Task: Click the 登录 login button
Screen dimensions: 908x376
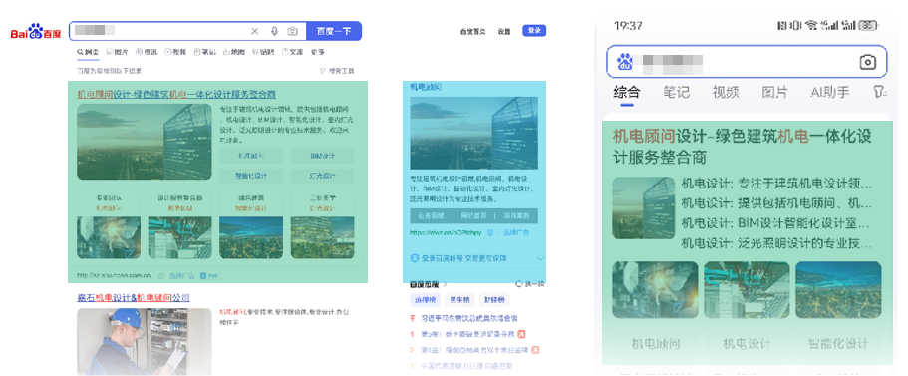Action: (x=534, y=31)
